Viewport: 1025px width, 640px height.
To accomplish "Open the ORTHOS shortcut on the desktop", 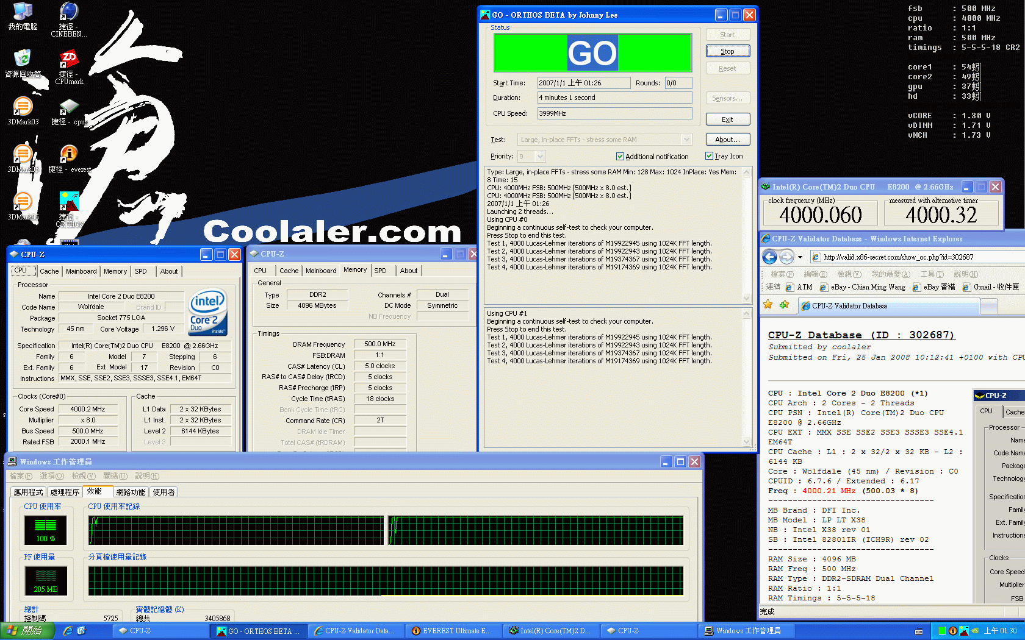I will (x=69, y=210).
